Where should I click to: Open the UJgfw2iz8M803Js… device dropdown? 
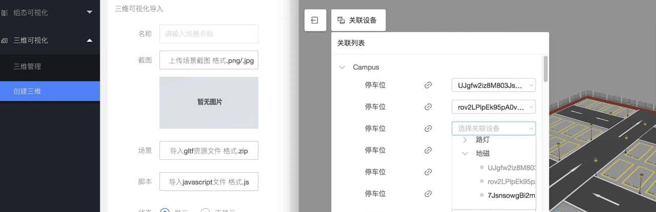(494, 85)
